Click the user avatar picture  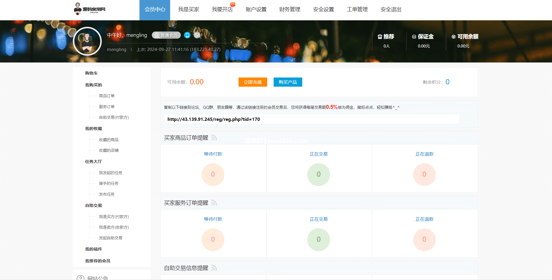click(x=87, y=41)
